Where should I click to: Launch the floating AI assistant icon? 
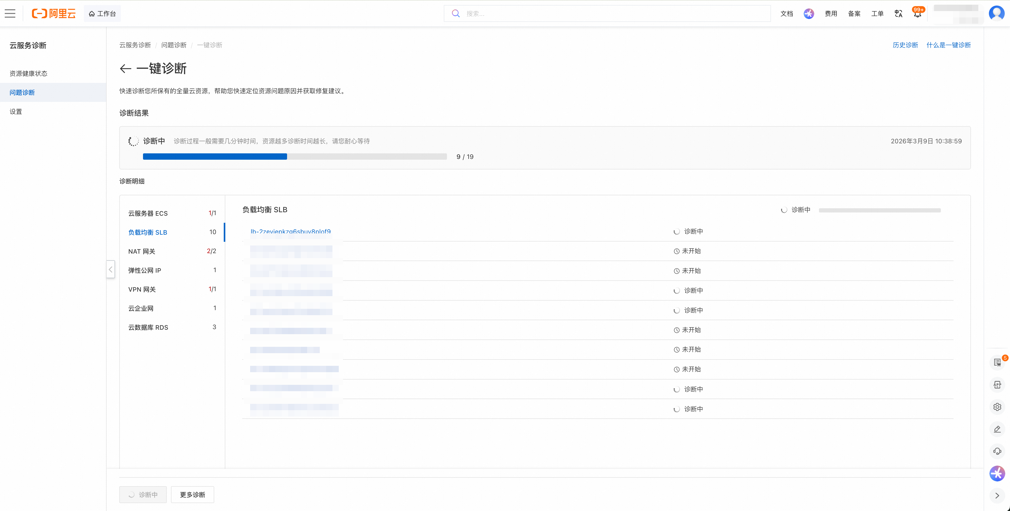[997, 473]
